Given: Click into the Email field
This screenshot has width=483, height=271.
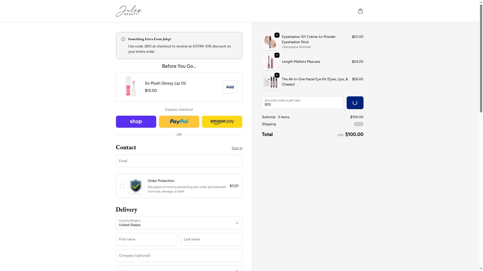Looking at the screenshot, I should pyautogui.click(x=179, y=161).
